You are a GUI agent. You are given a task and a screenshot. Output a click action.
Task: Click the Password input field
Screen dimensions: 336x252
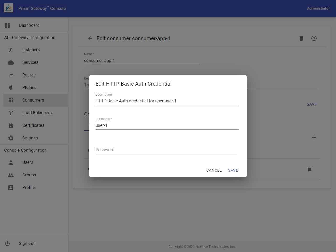[167, 150]
